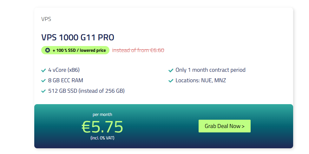This screenshot has width=309, height=154.
Task: Click the checkmark beside 4 vCore (x86)
Action: [x=43, y=70]
